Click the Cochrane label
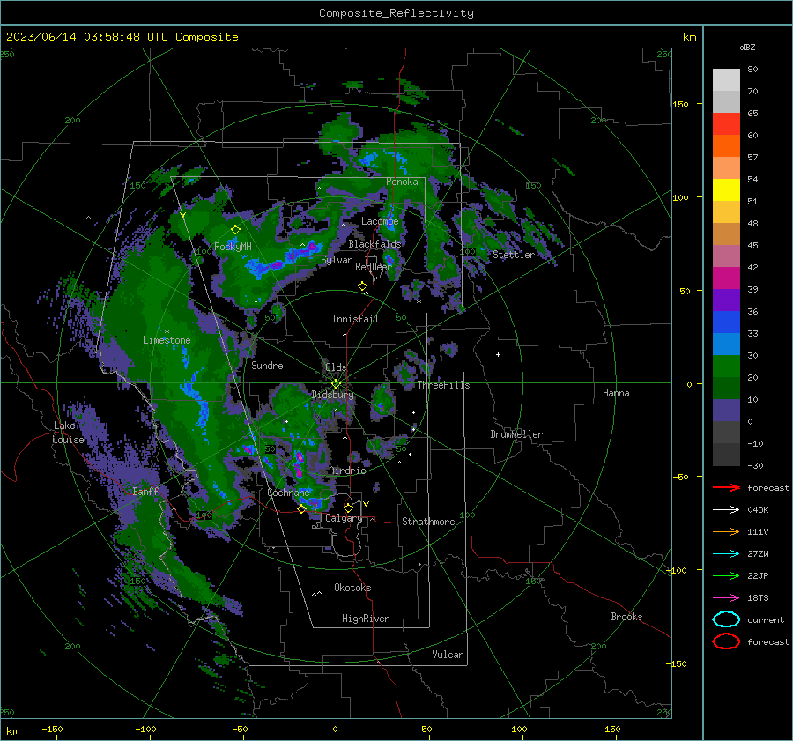Viewport: 793px width, 741px height. coord(288,493)
